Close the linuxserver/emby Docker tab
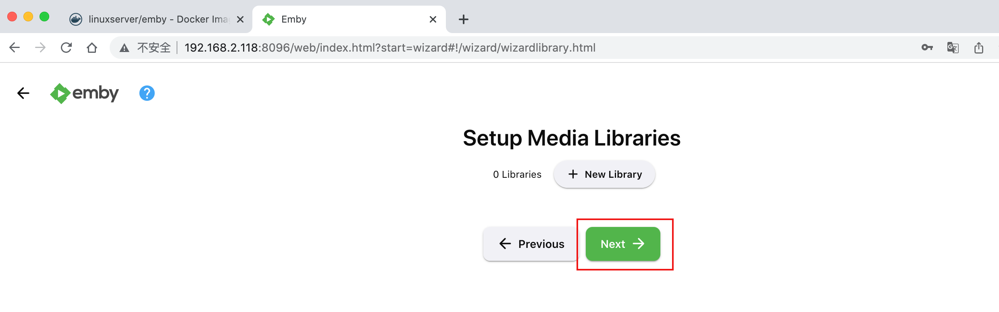Image resolution: width=999 pixels, height=312 pixels. pyautogui.click(x=240, y=19)
